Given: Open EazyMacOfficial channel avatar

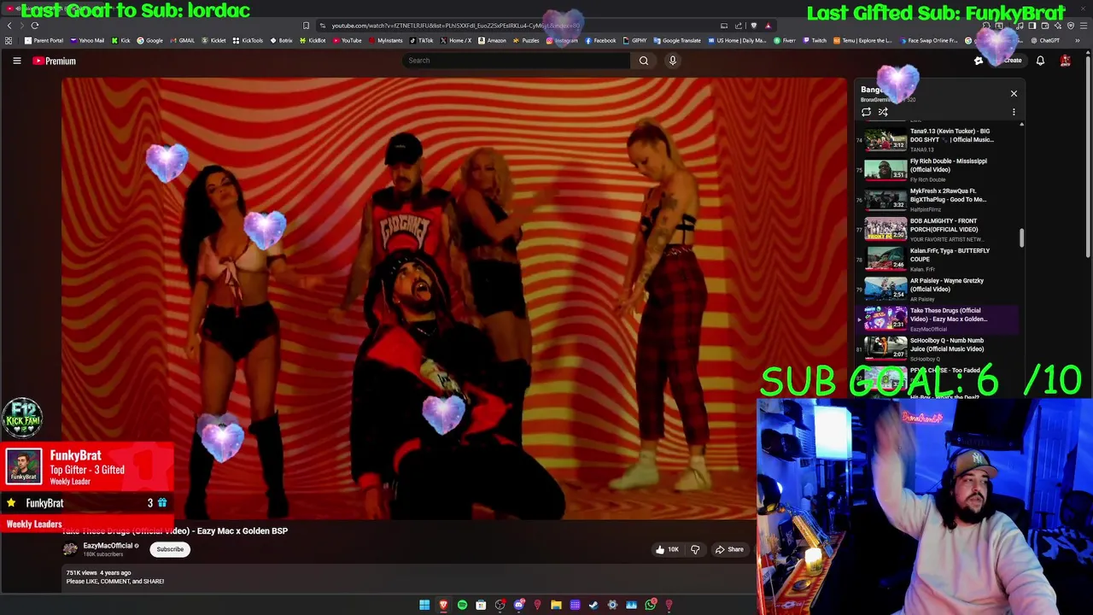Looking at the screenshot, I should tap(70, 549).
